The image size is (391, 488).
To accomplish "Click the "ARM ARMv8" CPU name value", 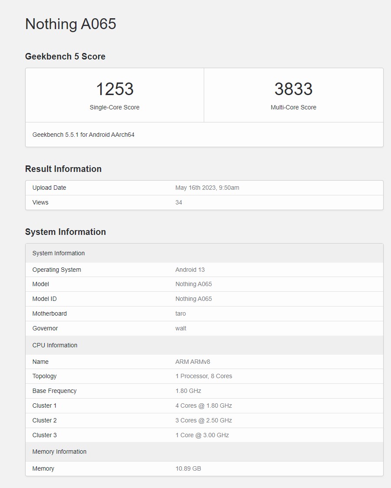I will click(193, 362).
